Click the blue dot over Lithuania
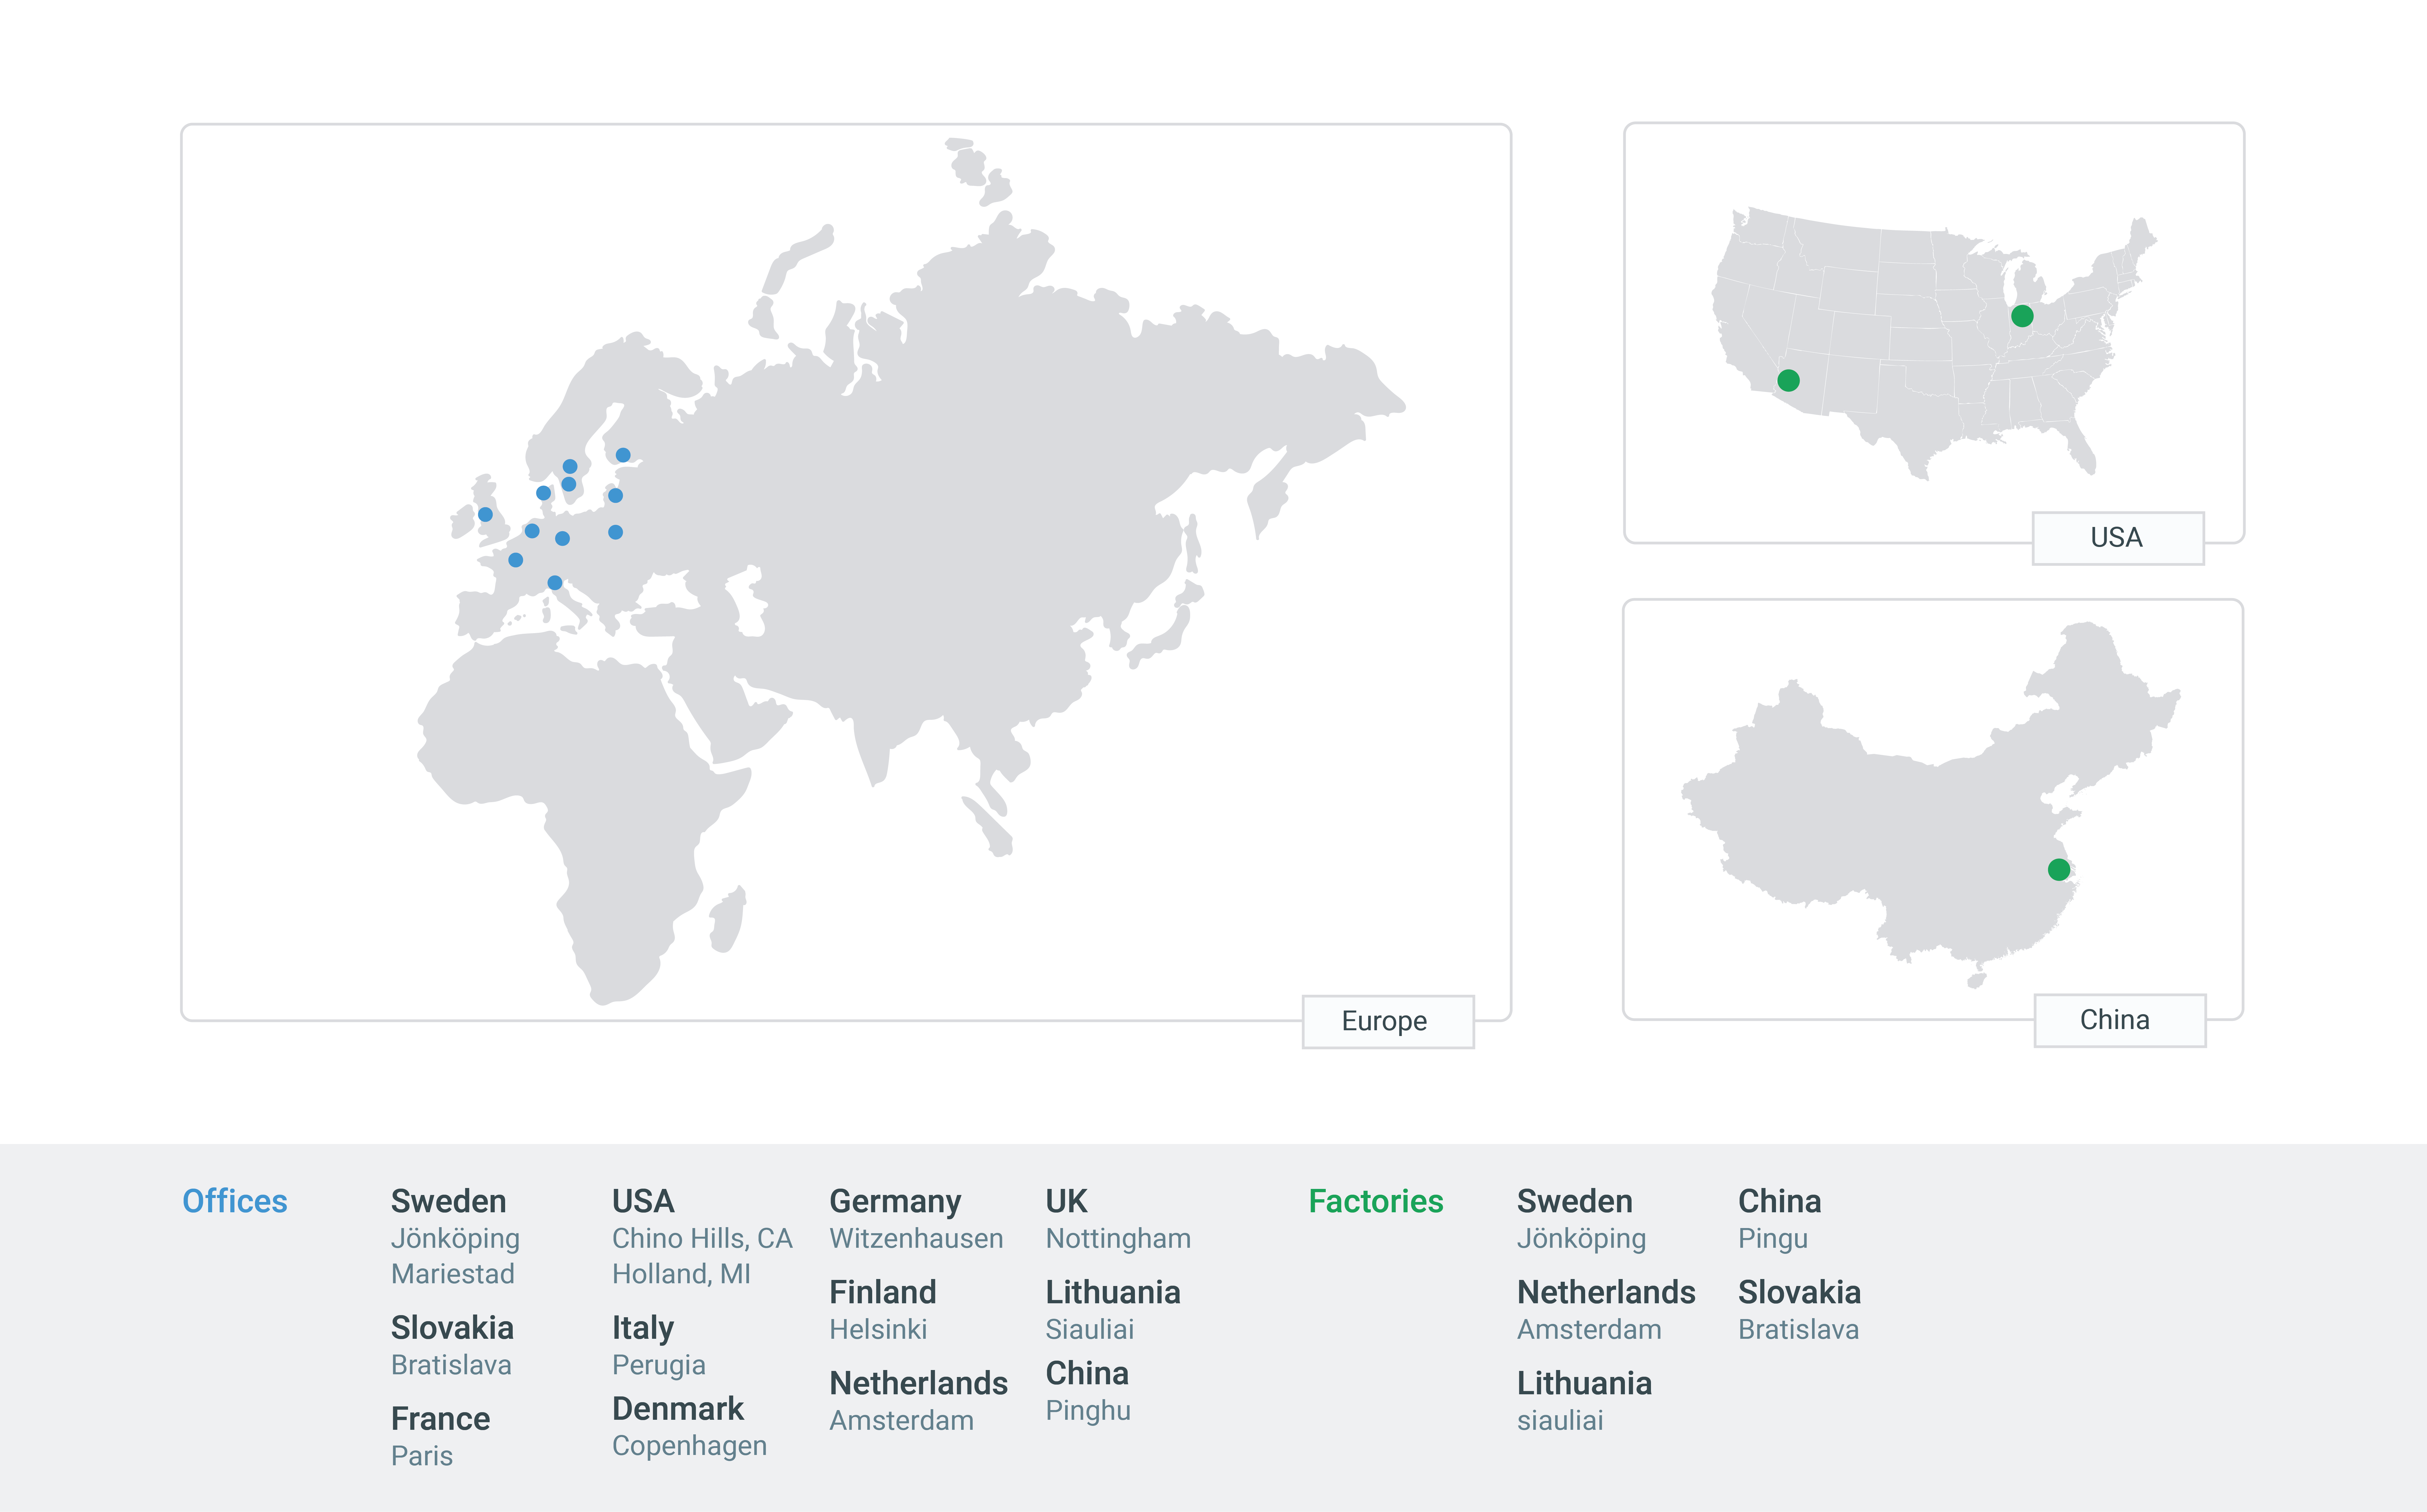 pyautogui.click(x=615, y=495)
